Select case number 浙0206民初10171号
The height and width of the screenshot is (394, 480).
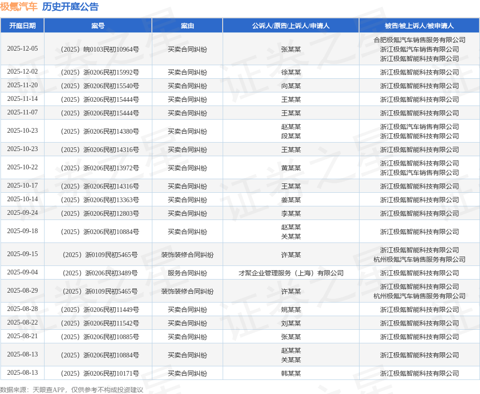[98, 373]
